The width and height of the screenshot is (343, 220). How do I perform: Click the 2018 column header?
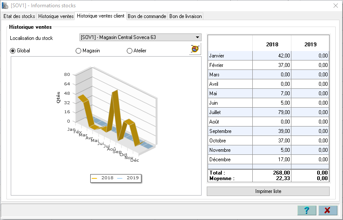click(x=272, y=44)
